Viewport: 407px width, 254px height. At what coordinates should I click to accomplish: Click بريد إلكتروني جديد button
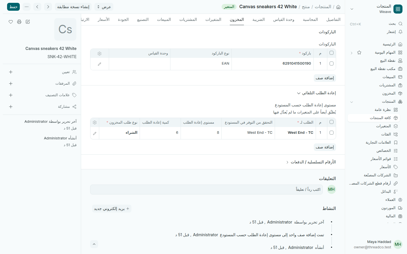pos(112,209)
